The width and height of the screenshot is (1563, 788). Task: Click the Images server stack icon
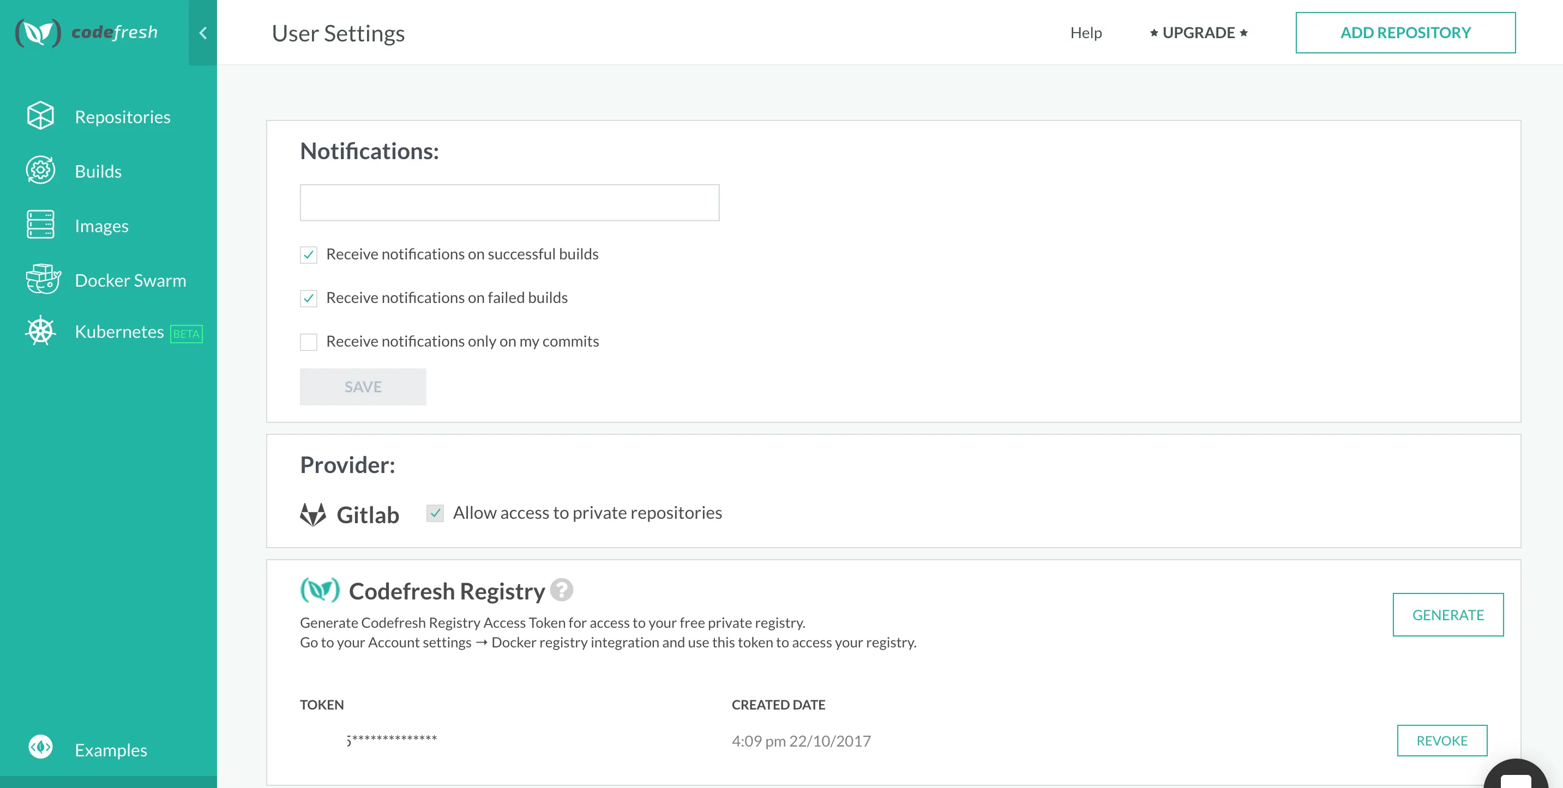point(41,225)
